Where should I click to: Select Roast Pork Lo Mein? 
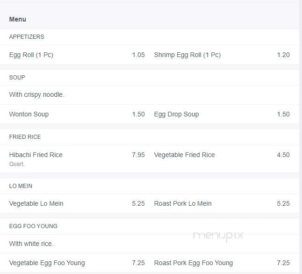coord(183,203)
